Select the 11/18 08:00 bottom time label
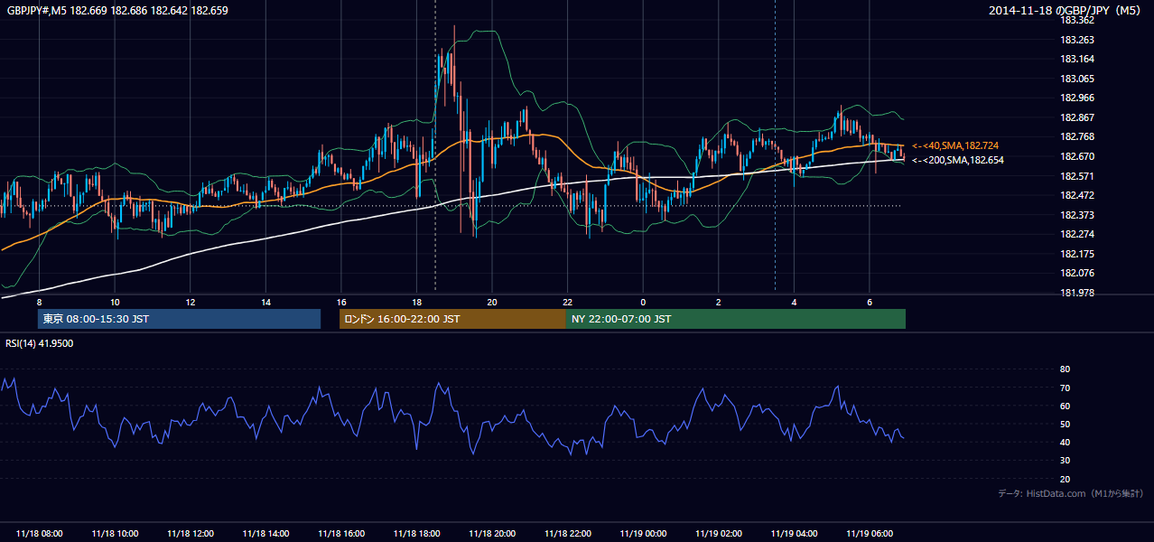Image resolution: width=1154 pixels, height=542 pixels. tap(40, 534)
